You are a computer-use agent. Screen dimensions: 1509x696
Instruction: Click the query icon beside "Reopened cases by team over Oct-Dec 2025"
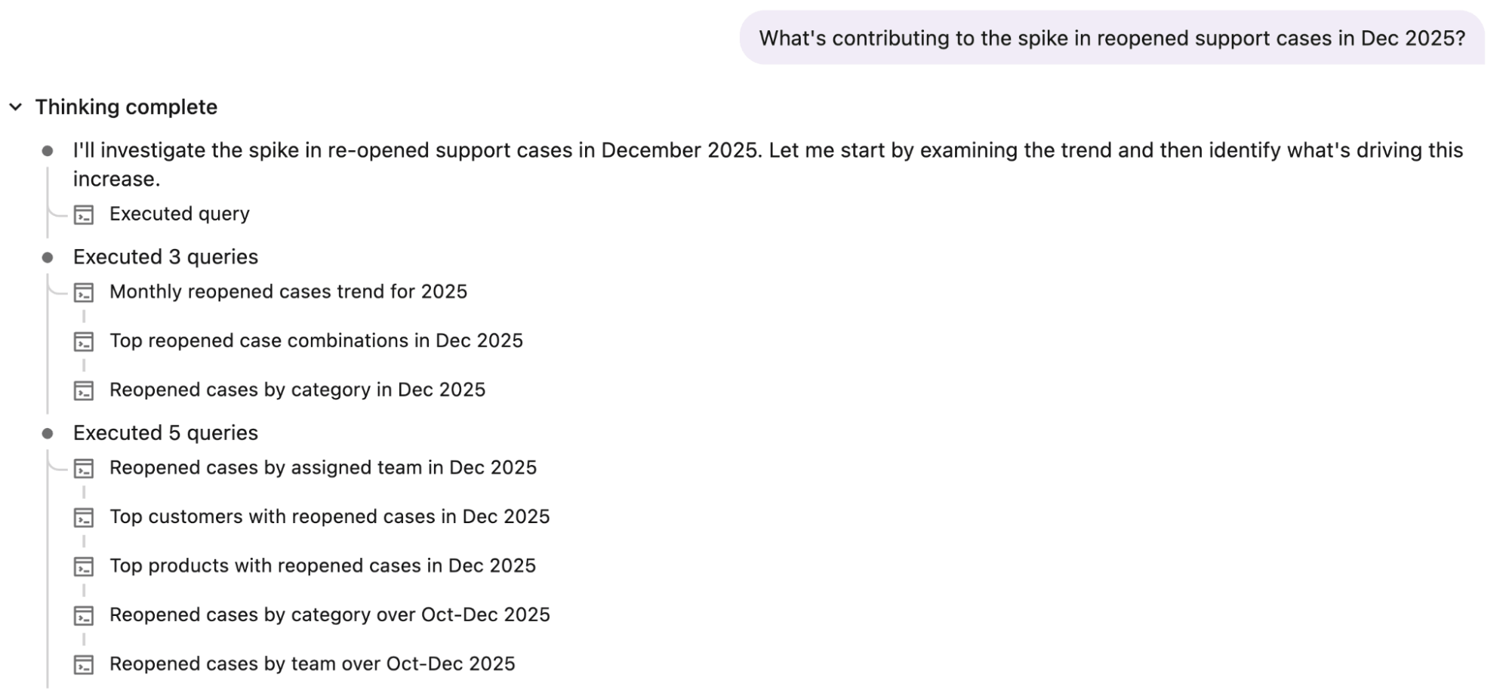(x=84, y=664)
